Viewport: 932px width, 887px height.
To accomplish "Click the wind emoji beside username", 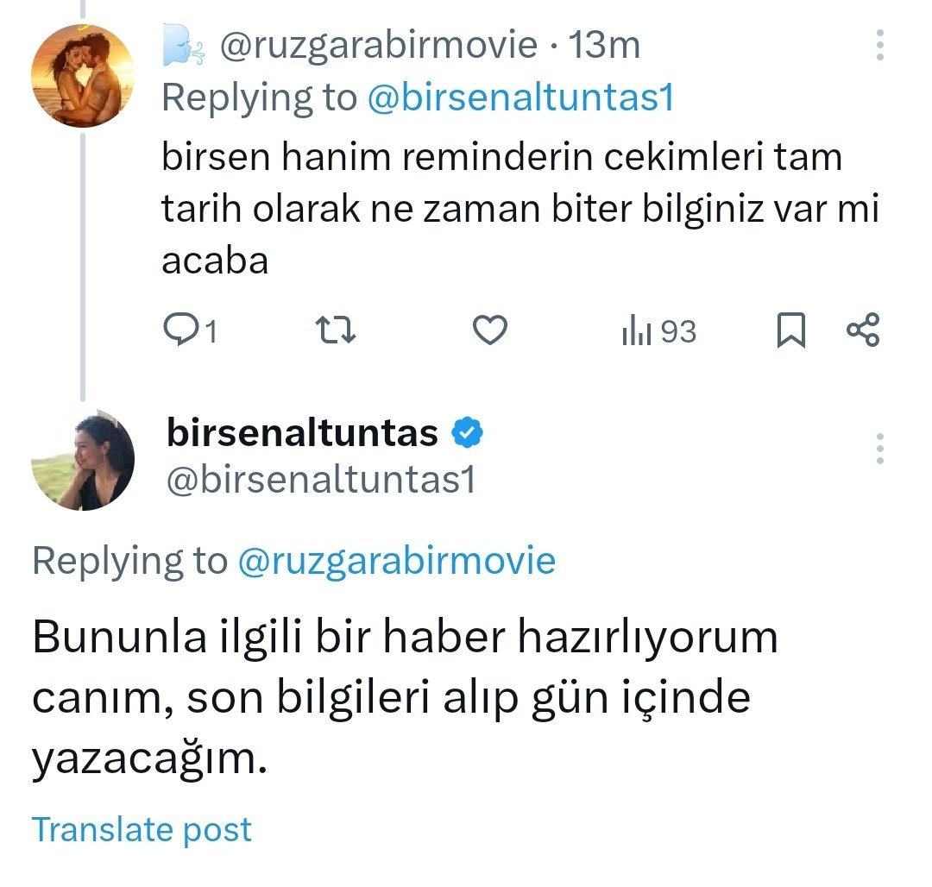I will (x=183, y=47).
